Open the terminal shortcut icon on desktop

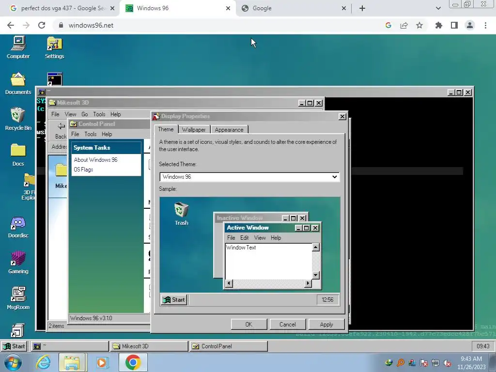(x=55, y=79)
